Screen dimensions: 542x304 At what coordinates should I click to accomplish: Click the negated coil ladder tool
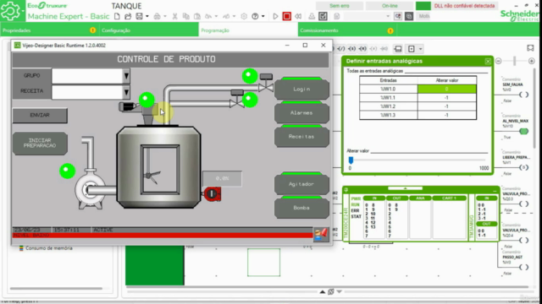[x=341, y=49]
